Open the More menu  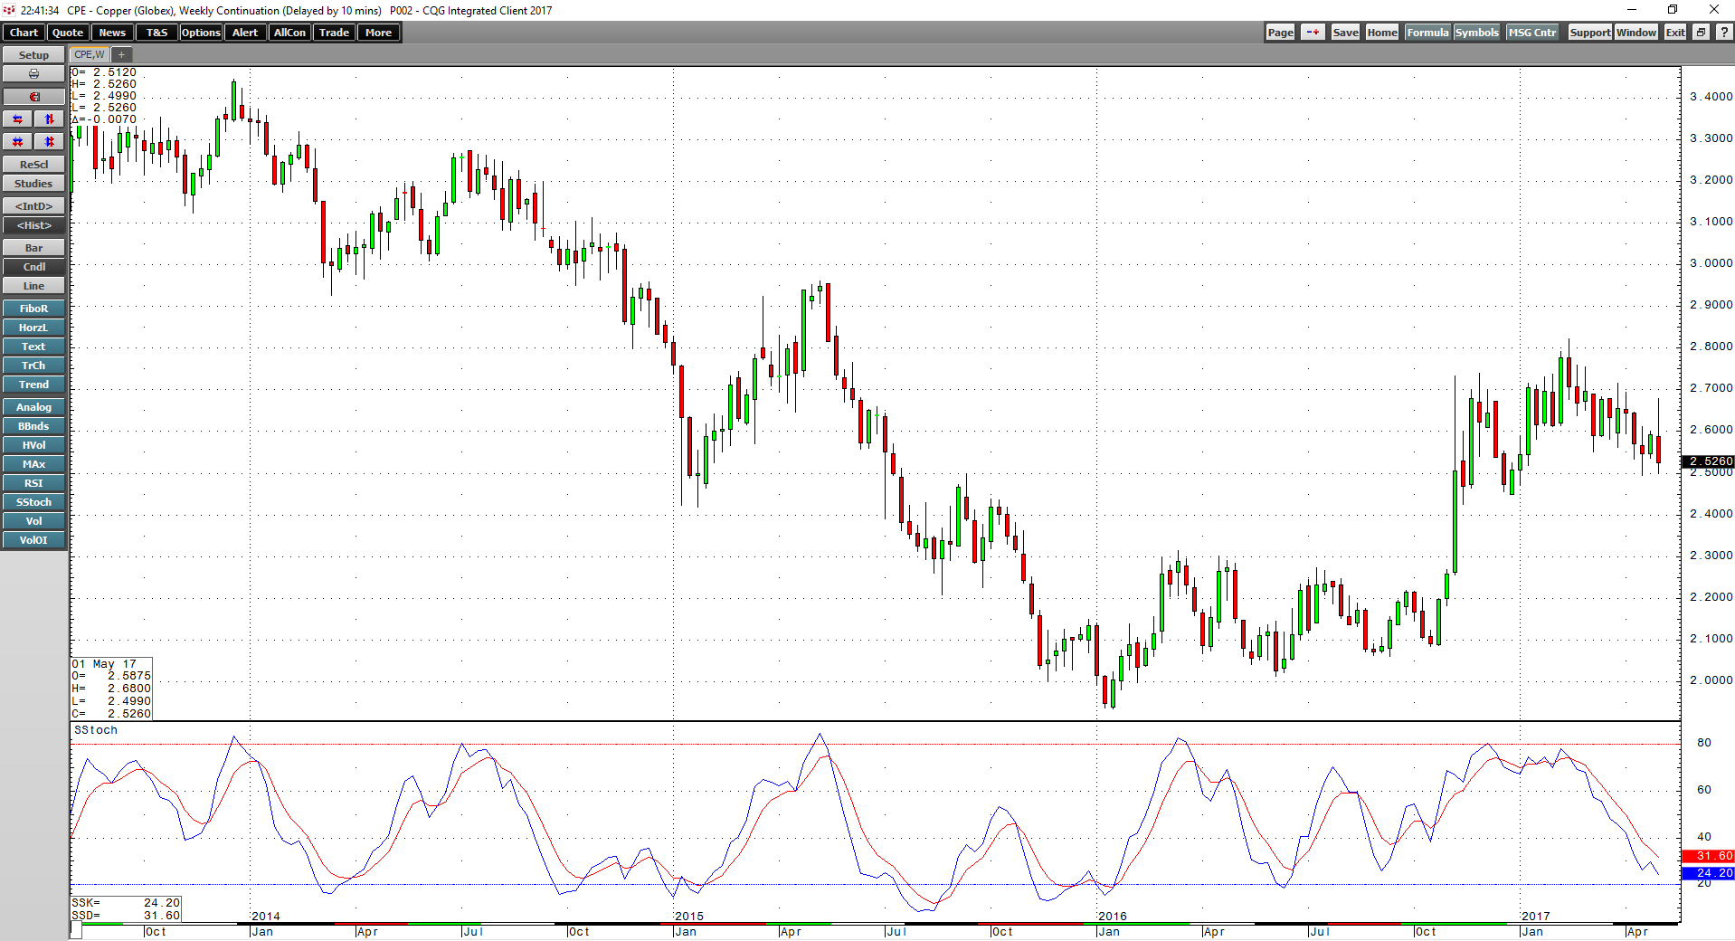point(378,32)
